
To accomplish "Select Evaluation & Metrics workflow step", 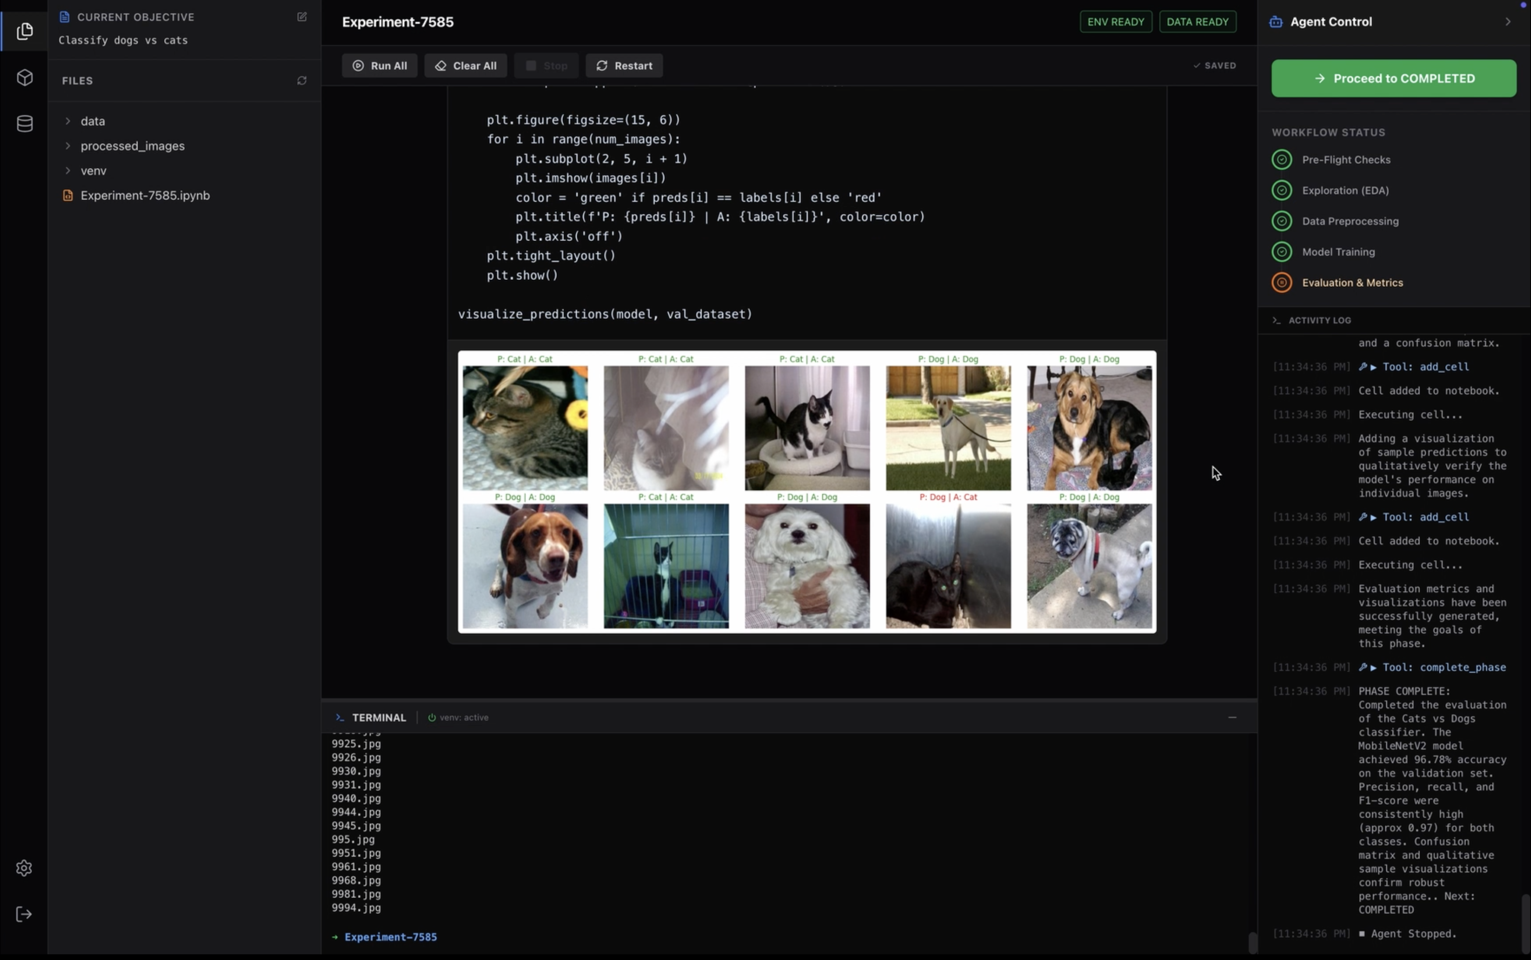I will tap(1352, 283).
